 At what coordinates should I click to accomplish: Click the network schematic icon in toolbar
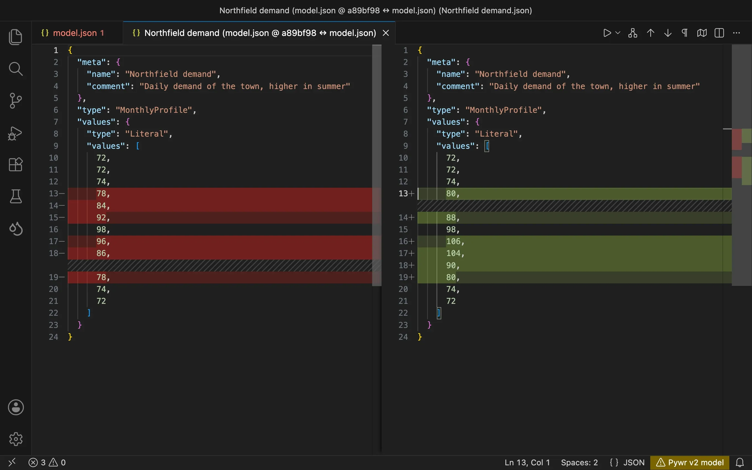point(633,33)
